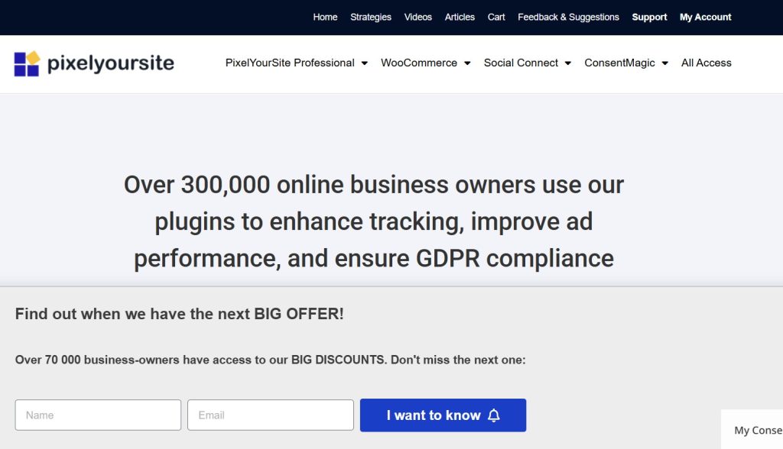Expand the ConsentMagic dropdown arrow

tap(664, 63)
